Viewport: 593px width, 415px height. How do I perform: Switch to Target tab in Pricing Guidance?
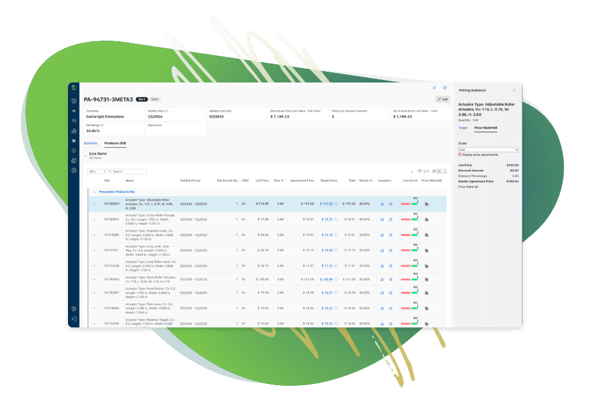(x=463, y=128)
